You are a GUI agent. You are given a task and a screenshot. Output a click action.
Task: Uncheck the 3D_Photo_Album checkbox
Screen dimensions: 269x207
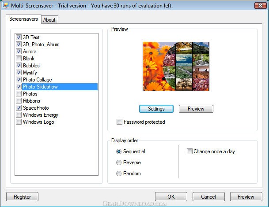coord(19,44)
